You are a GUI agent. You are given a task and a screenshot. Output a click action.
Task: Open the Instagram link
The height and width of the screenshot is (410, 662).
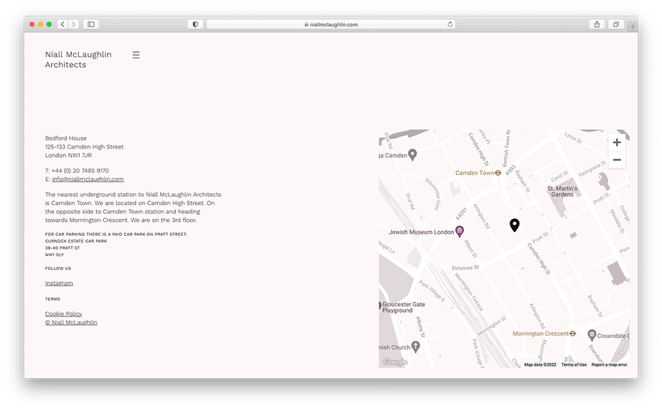click(59, 283)
